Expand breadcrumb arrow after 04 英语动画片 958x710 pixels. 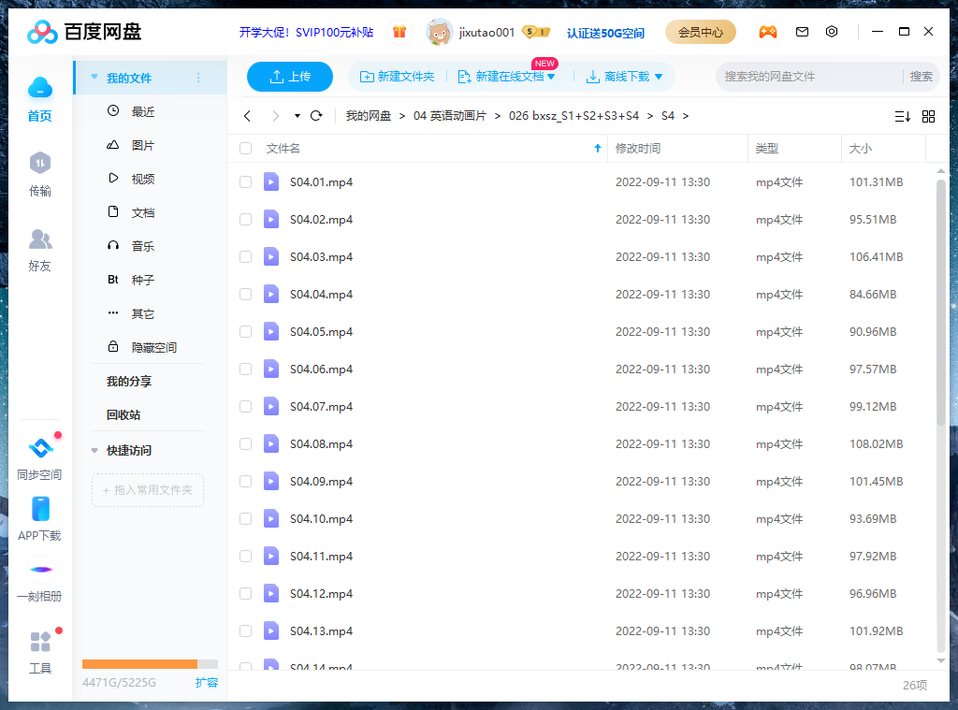click(498, 116)
